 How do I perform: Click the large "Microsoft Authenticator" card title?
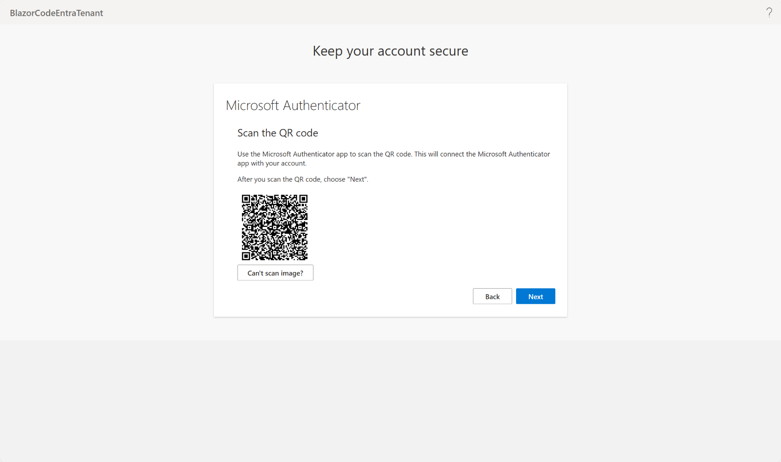(293, 106)
